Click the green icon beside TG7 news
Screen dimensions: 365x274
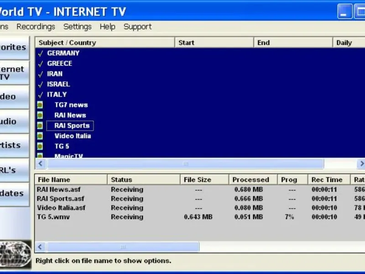40,105
